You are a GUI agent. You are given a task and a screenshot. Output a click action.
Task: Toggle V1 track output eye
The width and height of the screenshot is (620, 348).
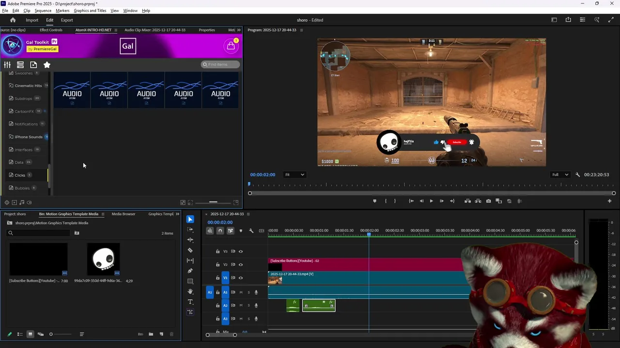pos(241,278)
